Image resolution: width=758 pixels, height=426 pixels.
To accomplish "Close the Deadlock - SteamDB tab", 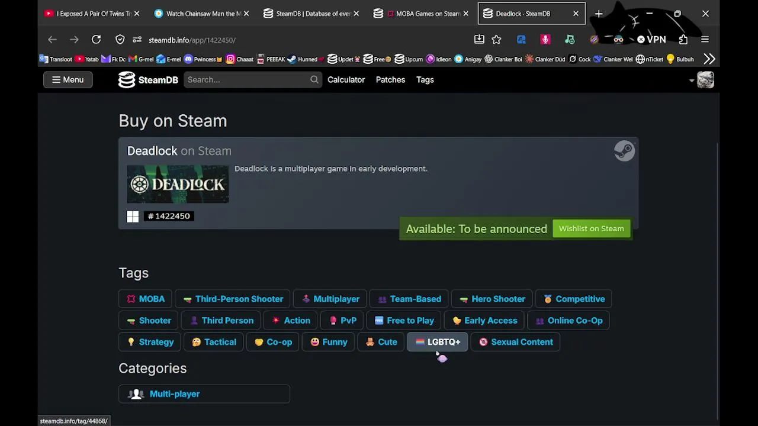I will (576, 14).
